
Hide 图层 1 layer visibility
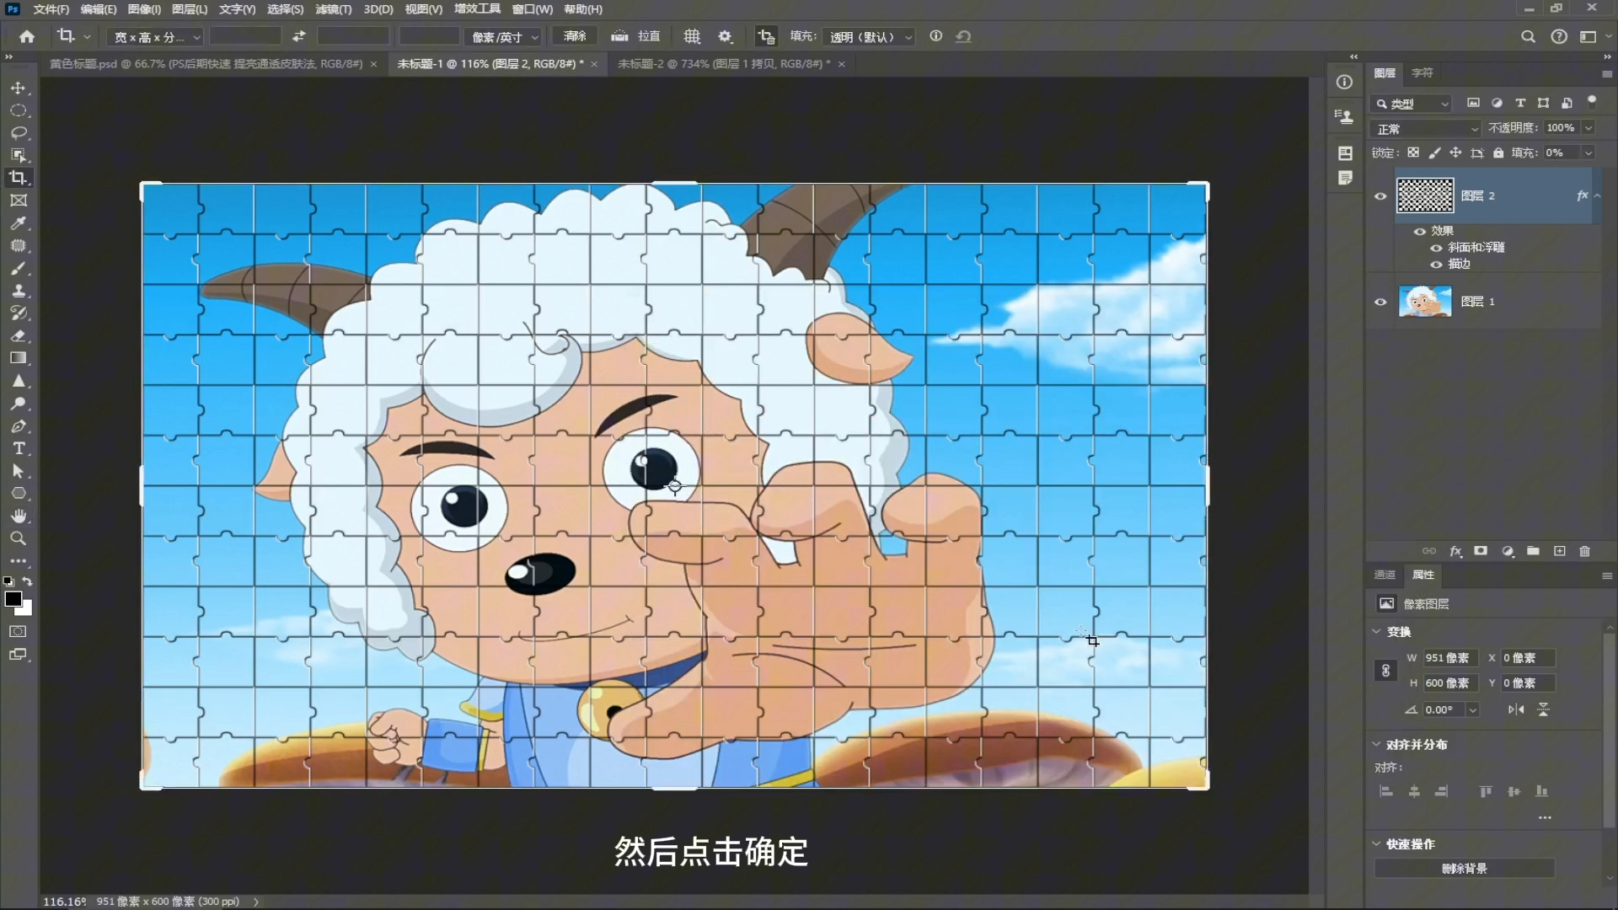(1380, 302)
